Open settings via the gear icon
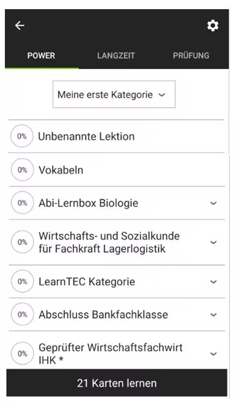The width and height of the screenshot is (242, 409). [213, 26]
